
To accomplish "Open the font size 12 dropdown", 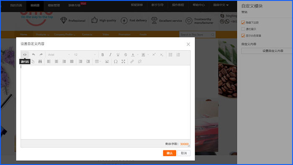I will click(x=85, y=55).
